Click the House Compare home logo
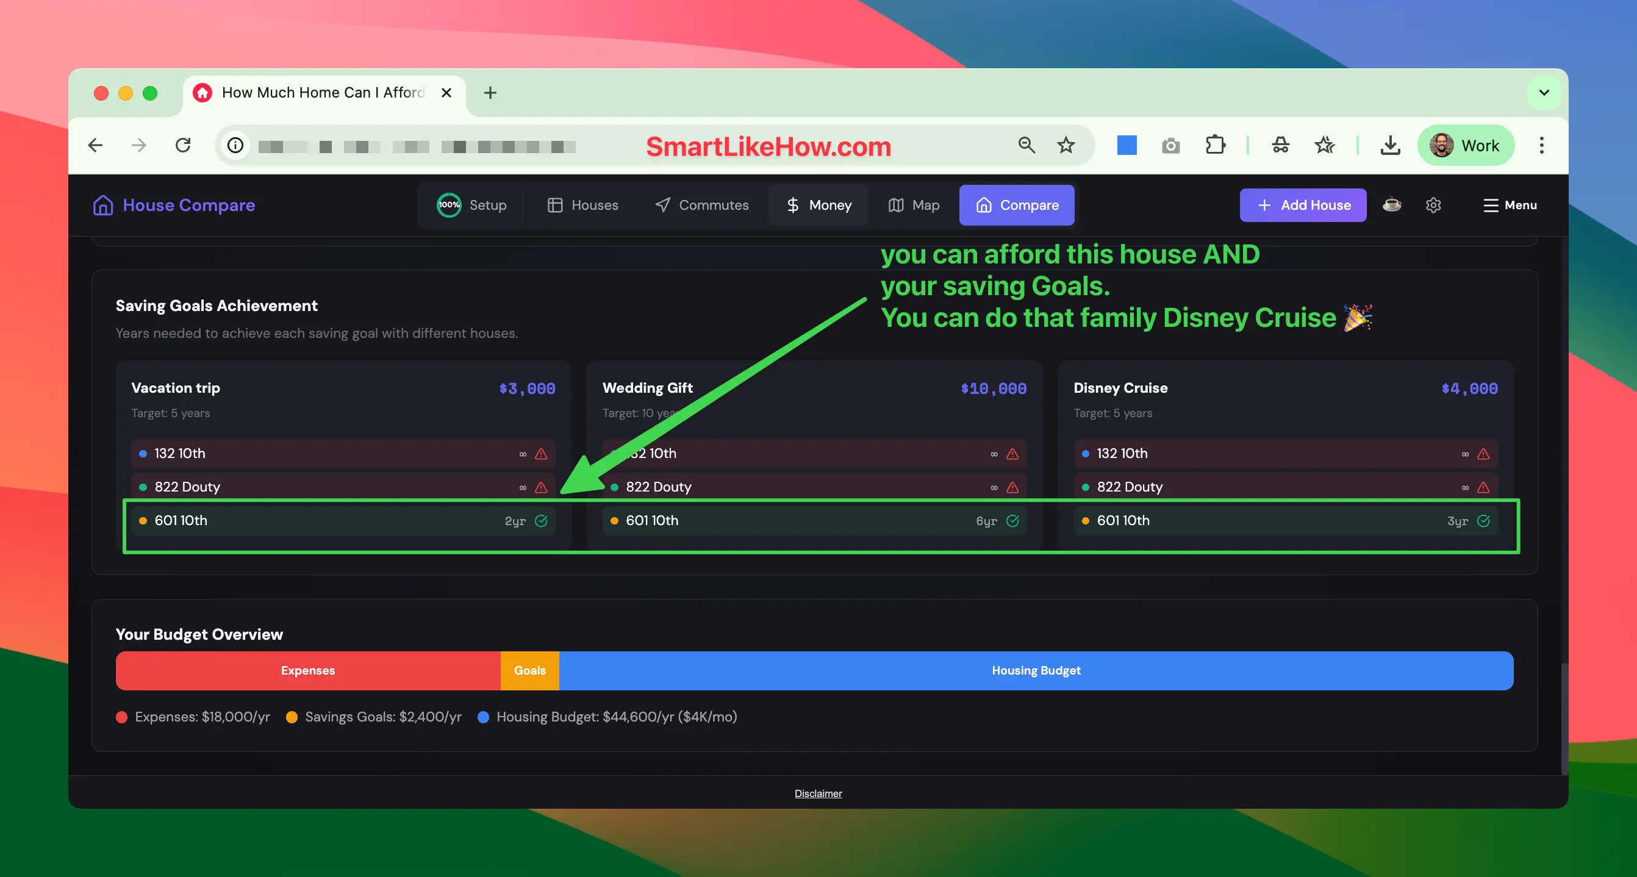 103,206
